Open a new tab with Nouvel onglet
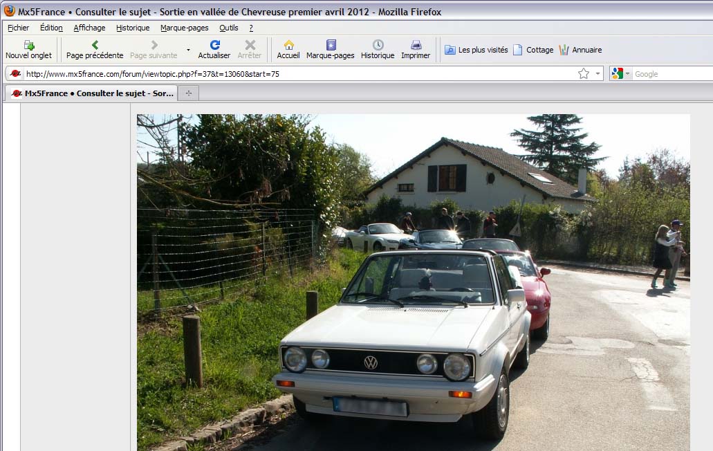This screenshot has width=713, height=451. point(28,50)
